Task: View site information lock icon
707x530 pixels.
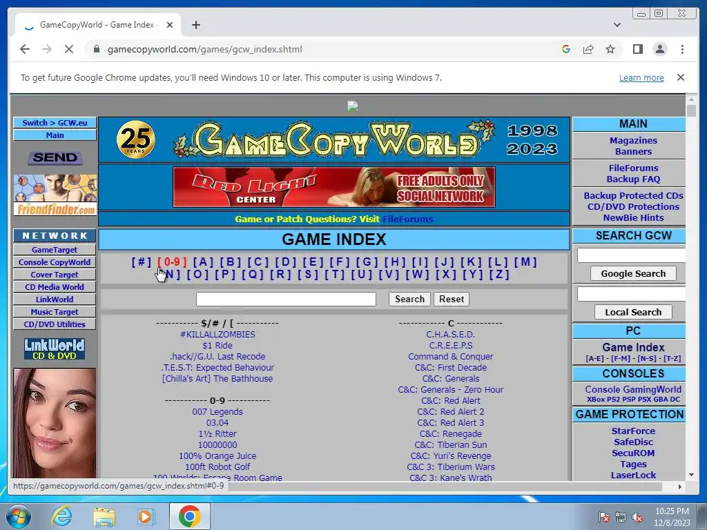Action: (96, 49)
